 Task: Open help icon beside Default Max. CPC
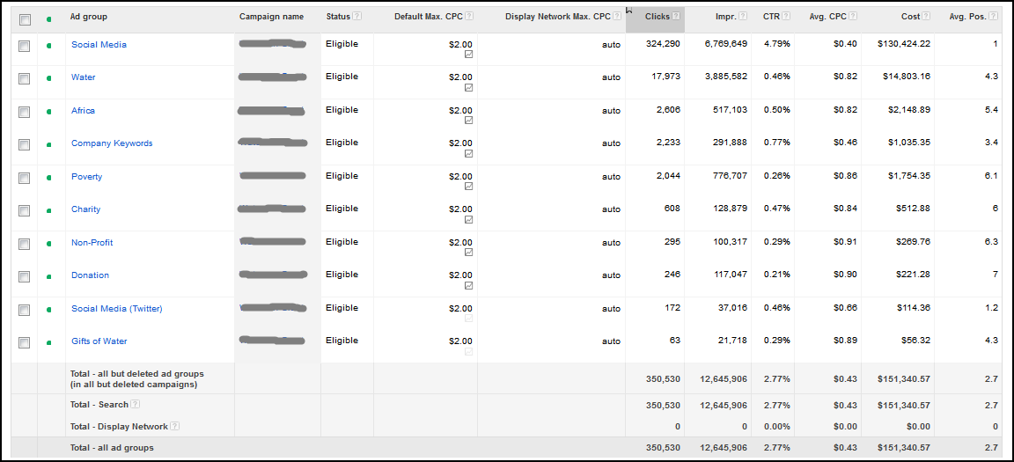coord(469,17)
